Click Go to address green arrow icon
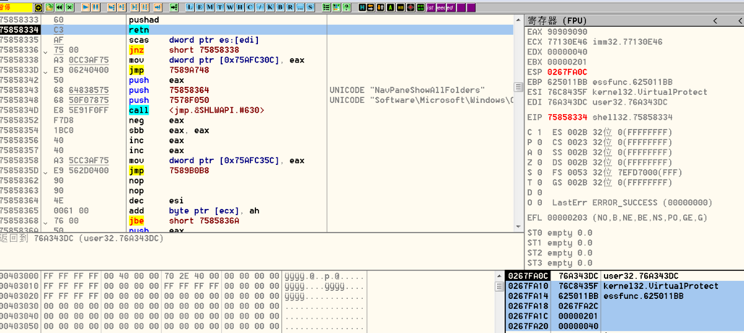Screen dimensions: 744x333 tap(174, 7)
